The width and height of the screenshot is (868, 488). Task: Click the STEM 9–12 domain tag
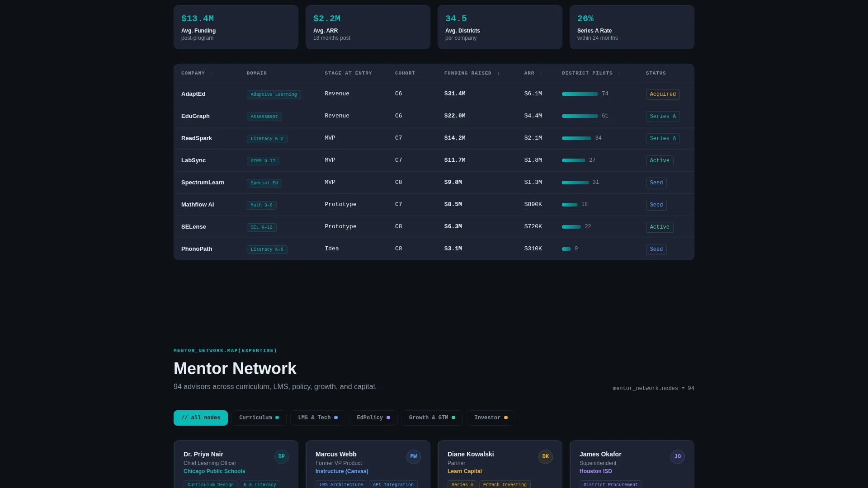[x=263, y=161]
